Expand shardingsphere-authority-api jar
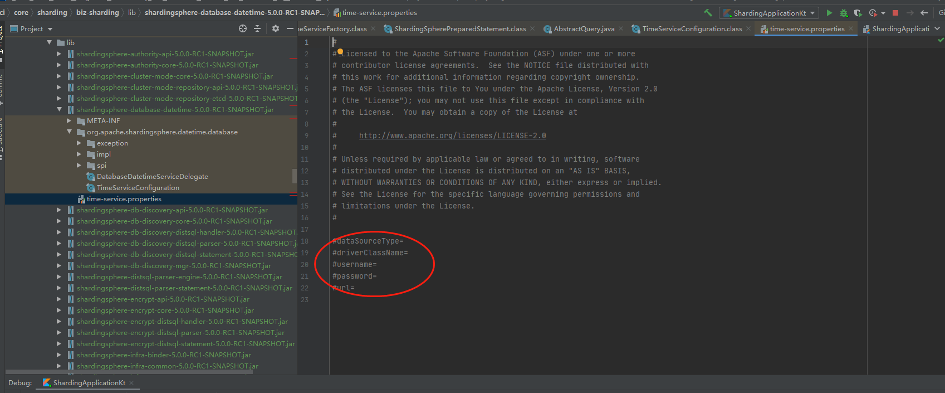Viewport: 945px width, 393px height. tap(59, 54)
